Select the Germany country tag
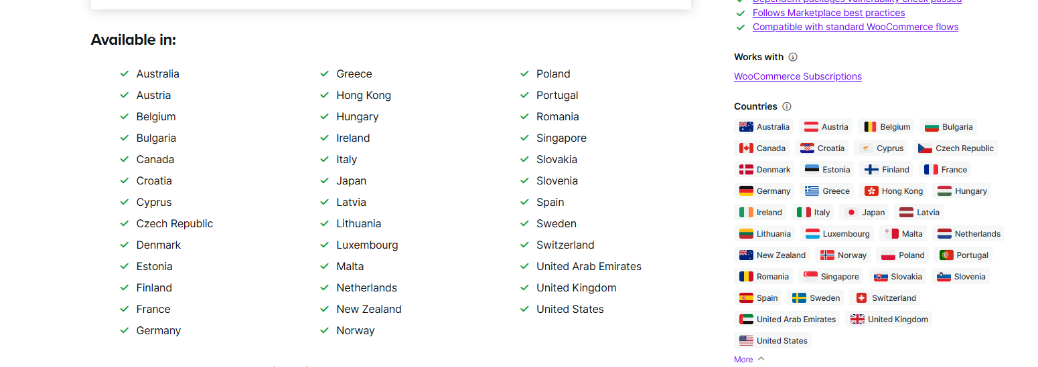The height and width of the screenshot is (367, 1038). click(x=765, y=191)
